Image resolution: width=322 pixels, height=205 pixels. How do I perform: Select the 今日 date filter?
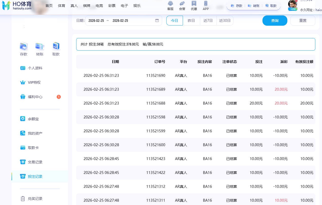pos(174,21)
